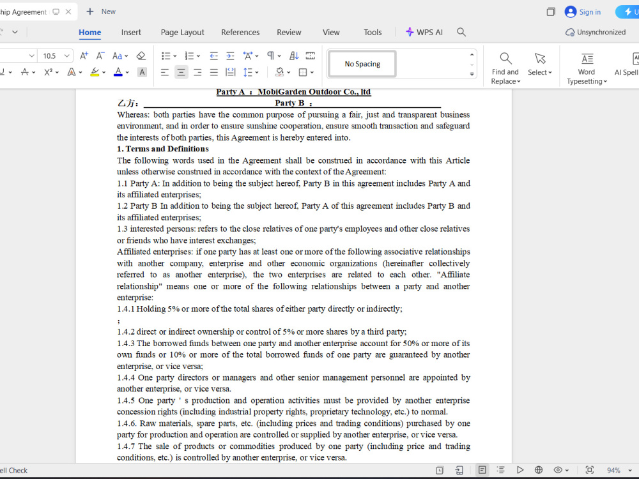Open the Select tool menu
This screenshot has height=479, width=639.
[x=540, y=65]
